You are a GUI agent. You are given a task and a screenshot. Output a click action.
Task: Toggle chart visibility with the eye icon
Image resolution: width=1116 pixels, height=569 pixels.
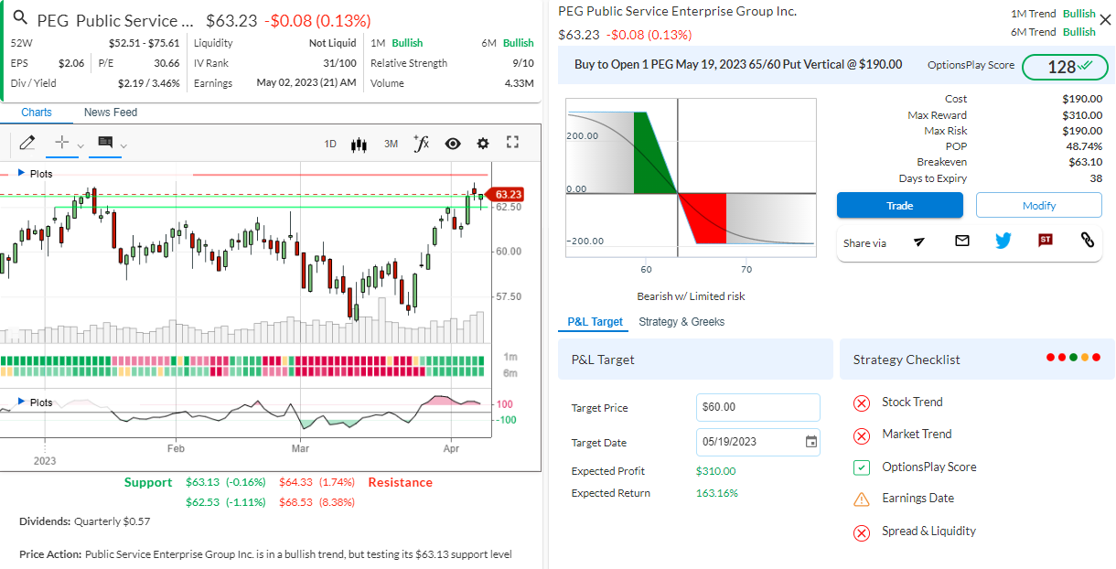(453, 144)
